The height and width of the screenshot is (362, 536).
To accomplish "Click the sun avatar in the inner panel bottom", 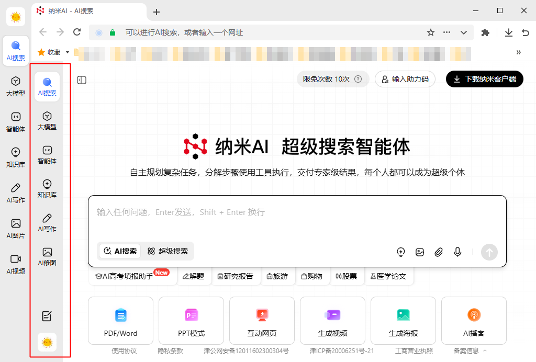I will 47,342.
